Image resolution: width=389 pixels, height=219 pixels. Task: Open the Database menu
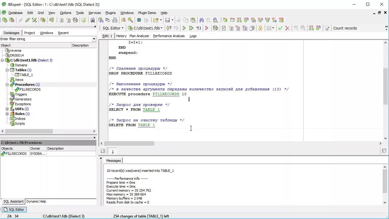(15, 13)
